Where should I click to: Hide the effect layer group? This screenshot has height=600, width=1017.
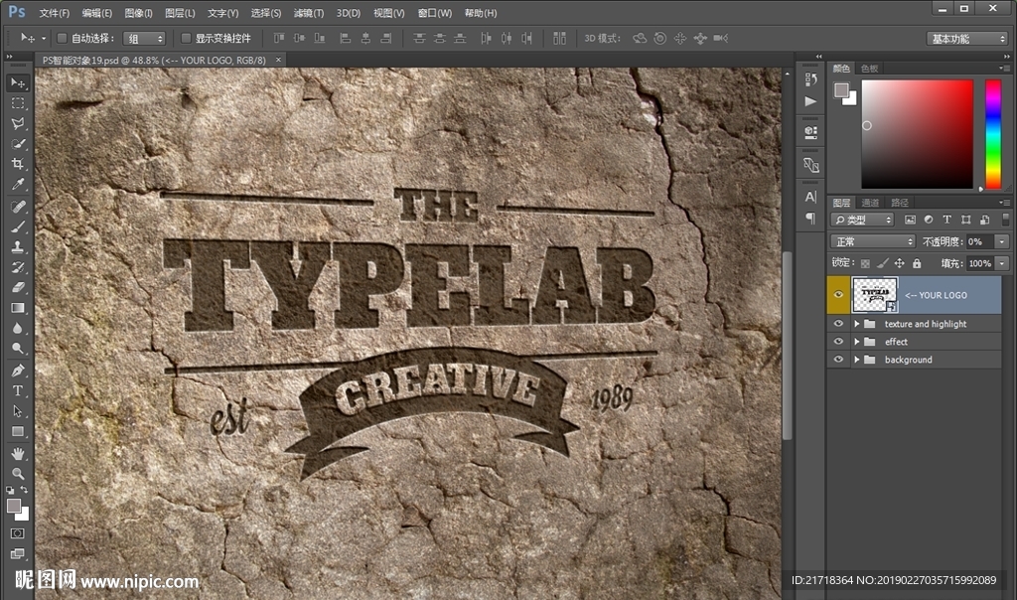pos(838,342)
